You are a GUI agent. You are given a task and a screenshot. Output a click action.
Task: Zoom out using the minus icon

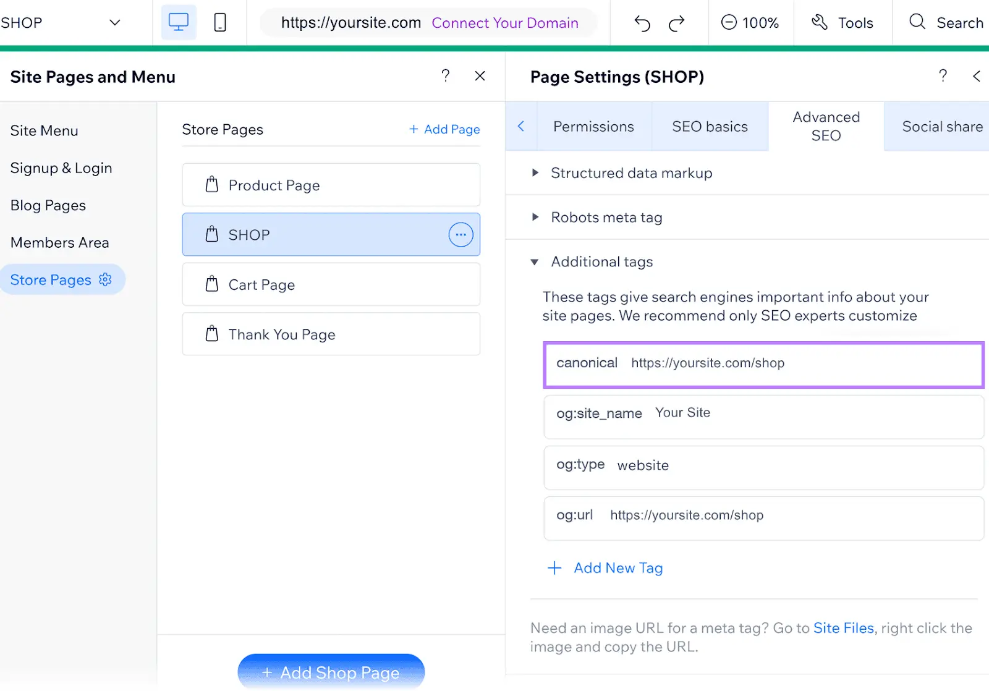(730, 22)
